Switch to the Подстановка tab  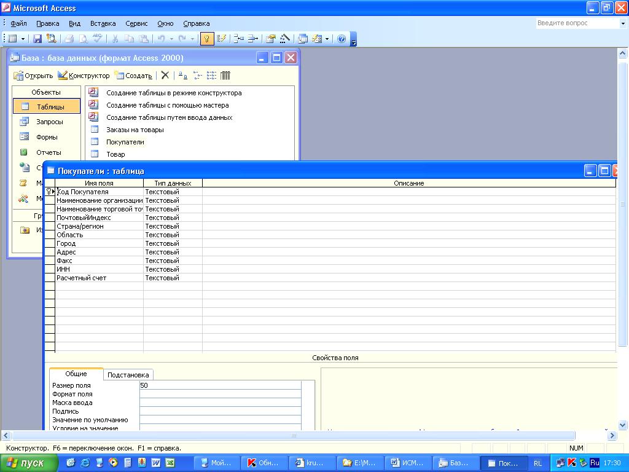pos(128,375)
